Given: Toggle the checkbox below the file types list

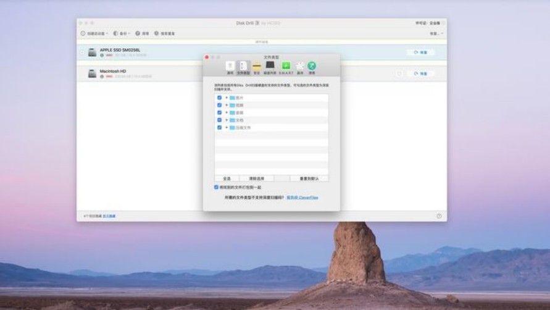Looking at the screenshot, I should point(216,187).
